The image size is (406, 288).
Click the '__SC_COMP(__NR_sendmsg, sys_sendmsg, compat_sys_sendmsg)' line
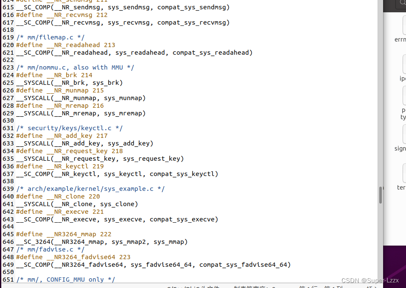[123, 7]
